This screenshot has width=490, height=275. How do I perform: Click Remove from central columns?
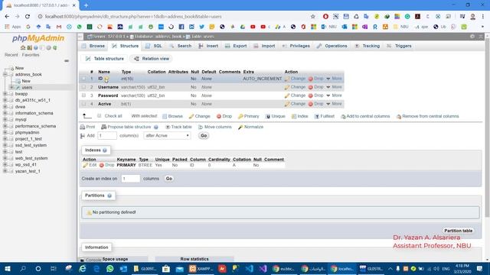pos(427,116)
